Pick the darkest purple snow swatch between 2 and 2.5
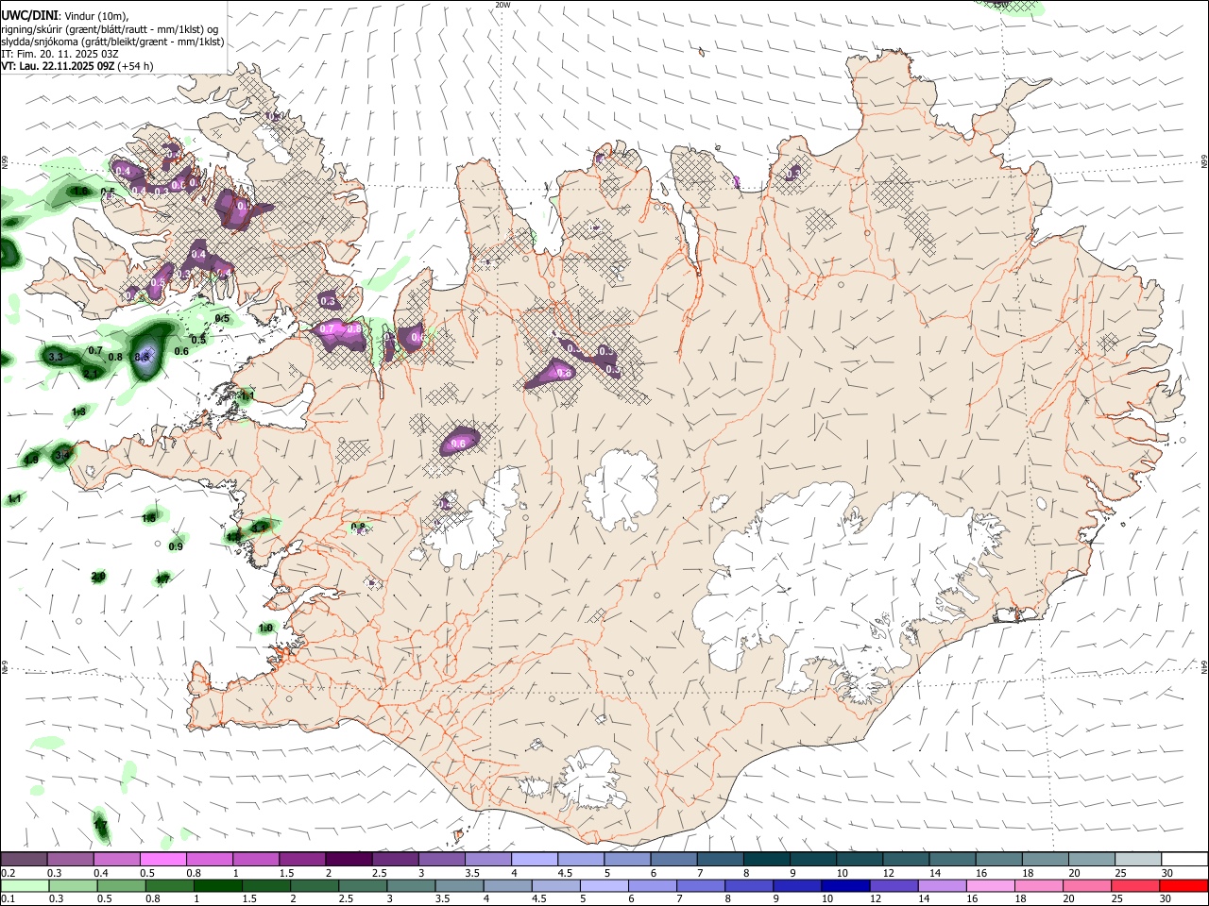1209x906 pixels. (349, 860)
